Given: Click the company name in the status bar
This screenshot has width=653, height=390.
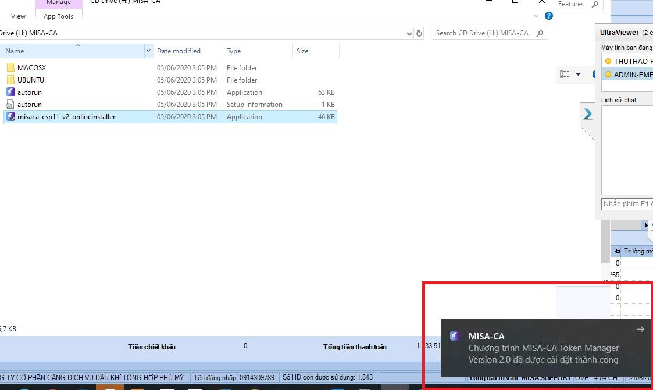Looking at the screenshot, I should click(x=92, y=378).
